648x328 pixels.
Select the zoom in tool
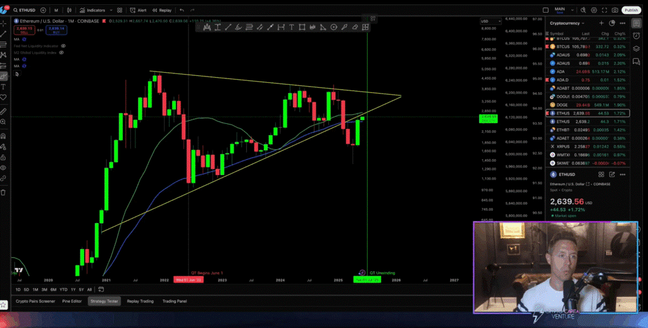[x=3, y=122]
